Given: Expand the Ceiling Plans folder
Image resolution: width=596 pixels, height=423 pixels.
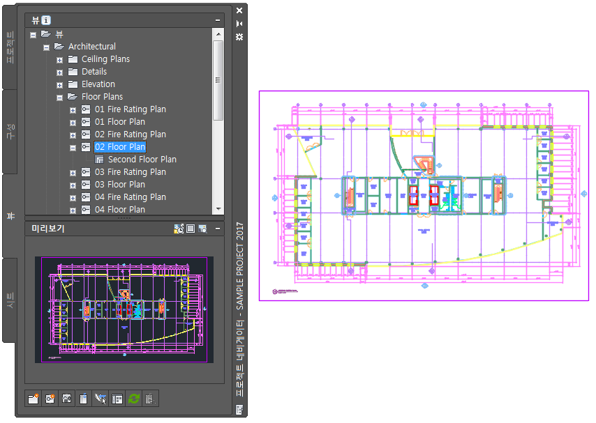Looking at the screenshot, I should (x=60, y=60).
